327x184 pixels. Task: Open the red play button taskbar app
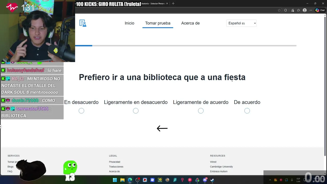coord(190,180)
